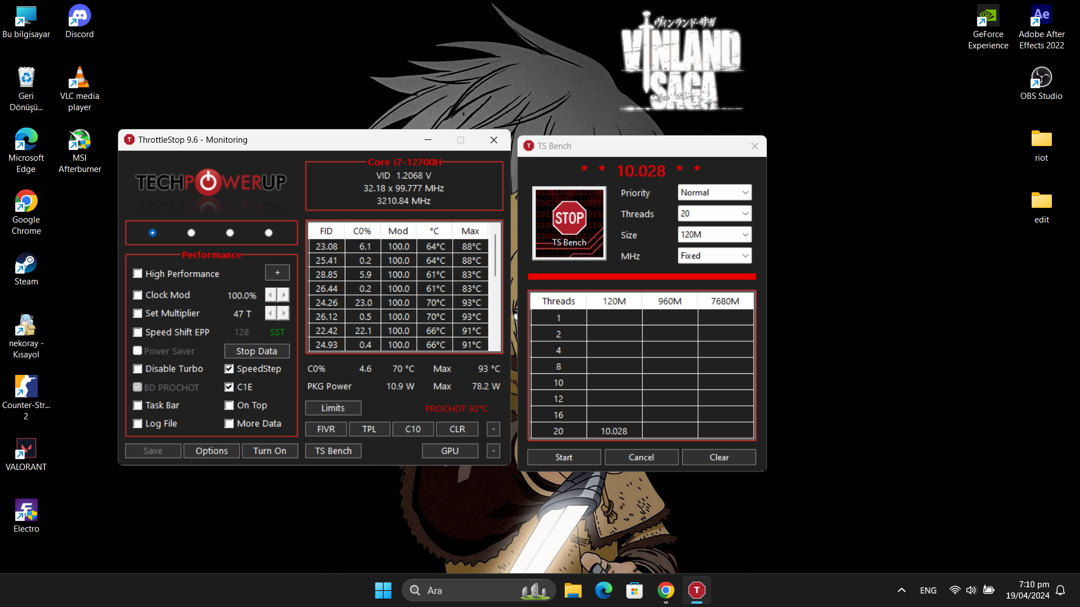
Task: Uncheck the SpeedStep option
Action: click(x=229, y=369)
